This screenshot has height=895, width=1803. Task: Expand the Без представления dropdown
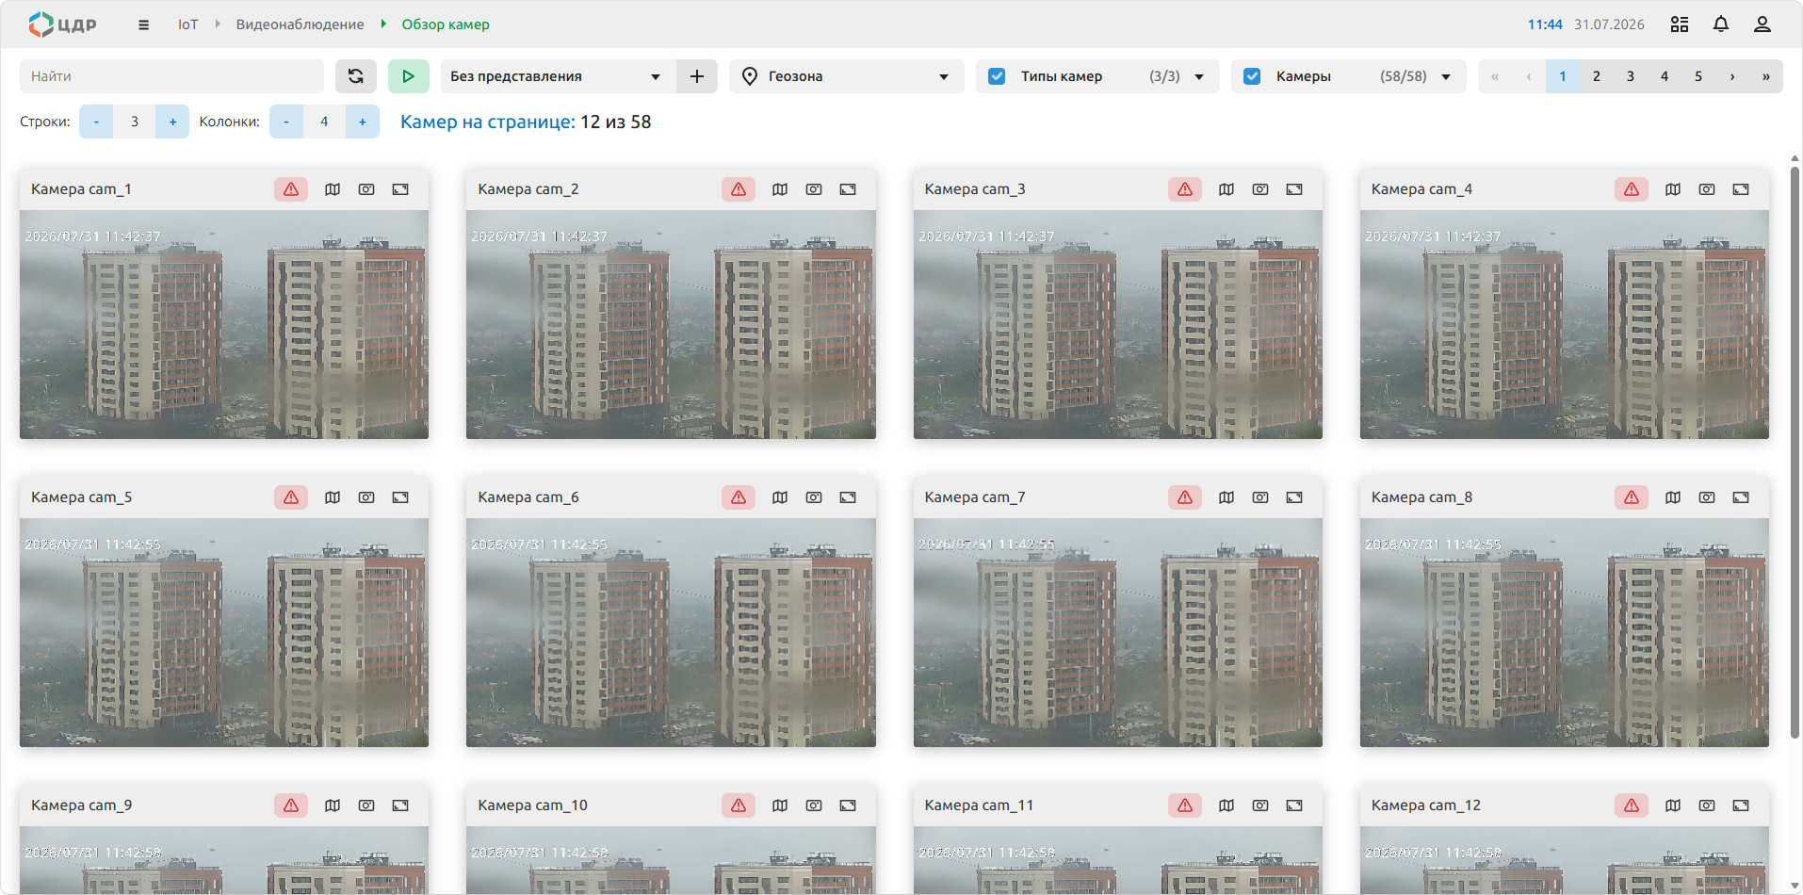pyautogui.click(x=559, y=76)
